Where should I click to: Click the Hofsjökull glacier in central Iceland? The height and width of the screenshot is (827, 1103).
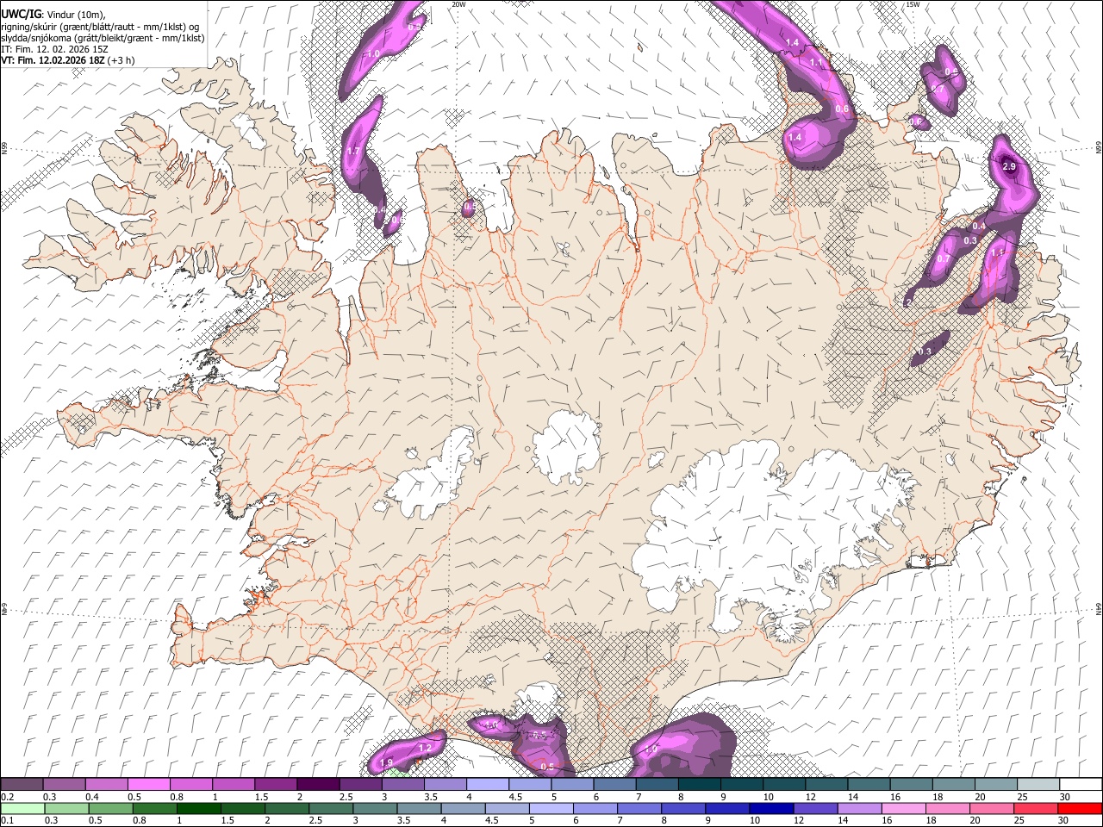[x=566, y=447]
